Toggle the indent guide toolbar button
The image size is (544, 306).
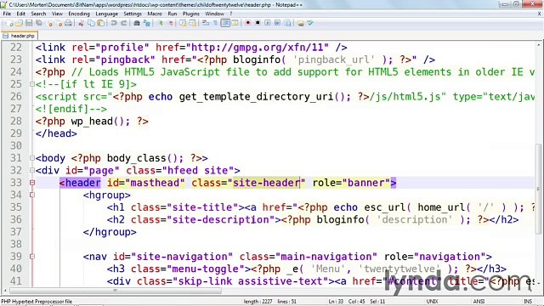[225, 23]
